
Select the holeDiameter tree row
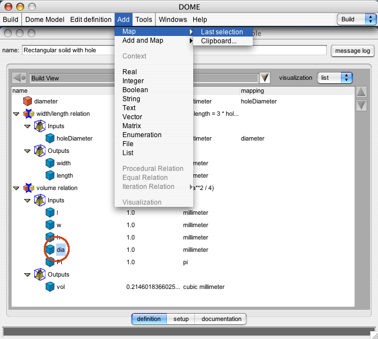(183, 138)
